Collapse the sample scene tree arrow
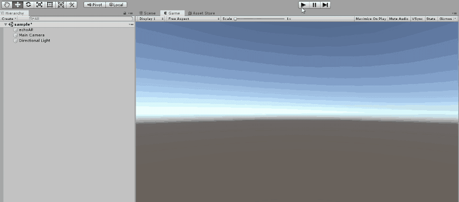Screen dimensions: 459x202 click(5, 25)
